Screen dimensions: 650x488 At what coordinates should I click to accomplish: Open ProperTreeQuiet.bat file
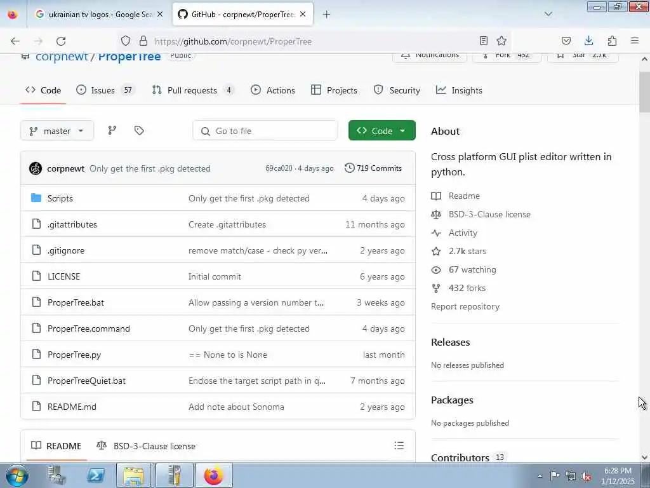pos(86,381)
